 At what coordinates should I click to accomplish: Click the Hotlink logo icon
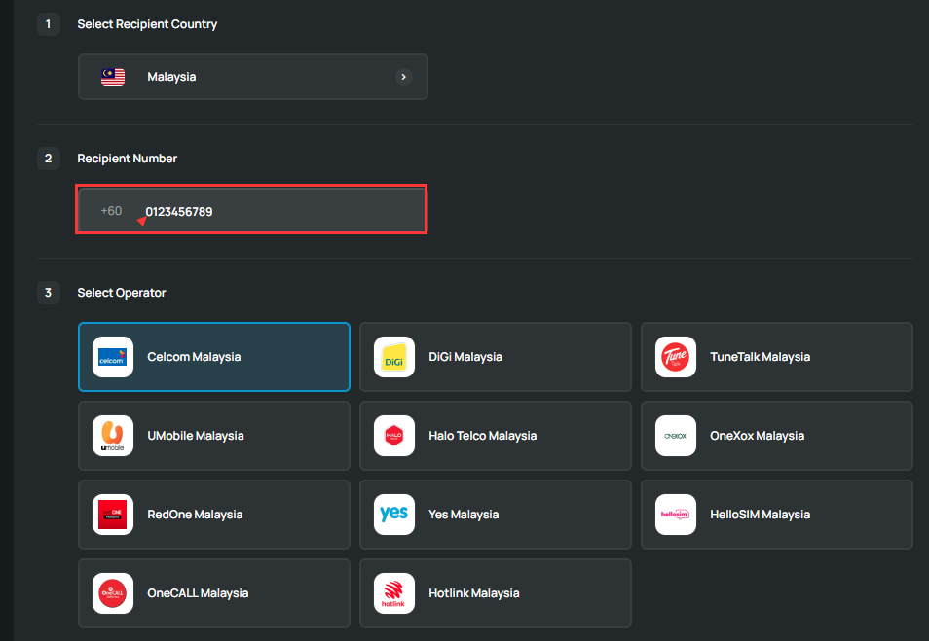point(394,593)
